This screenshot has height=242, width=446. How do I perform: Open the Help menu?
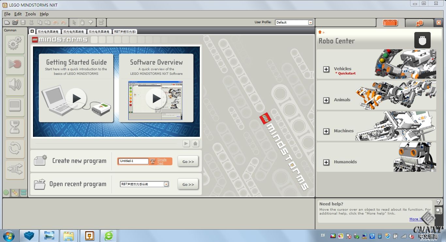[x=44, y=14]
